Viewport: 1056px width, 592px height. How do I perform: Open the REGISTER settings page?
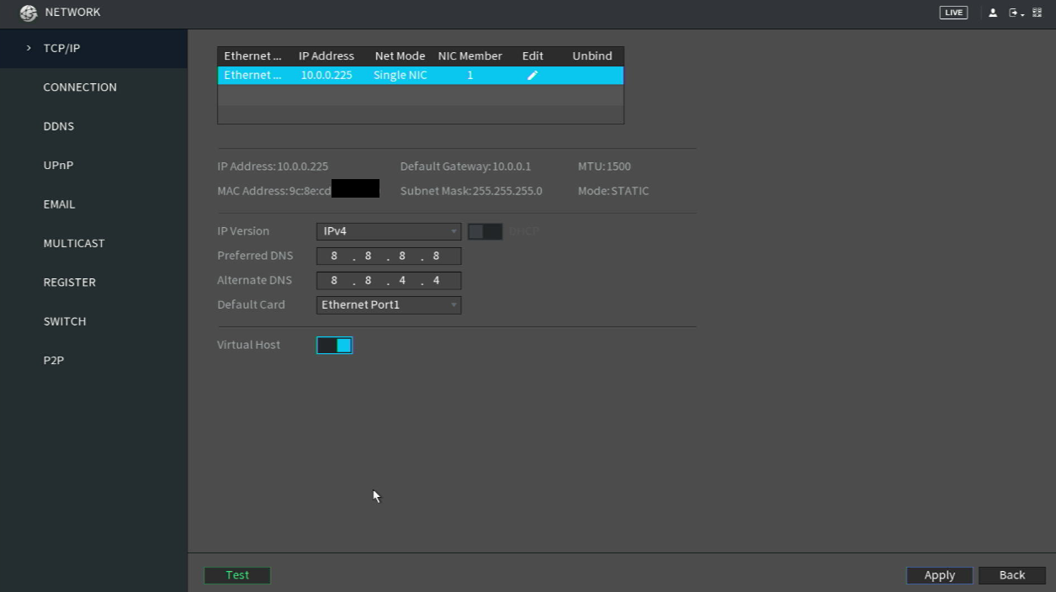click(69, 283)
